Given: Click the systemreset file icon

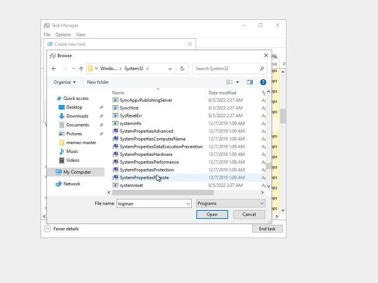Looking at the screenshot, I should coord(116,185).
